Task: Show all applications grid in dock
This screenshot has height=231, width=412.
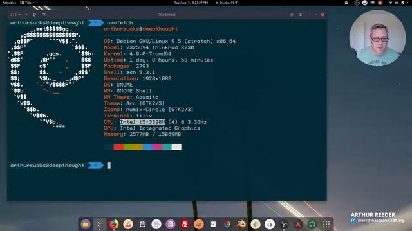Action: pyautogui.click(x=326, y=224)
